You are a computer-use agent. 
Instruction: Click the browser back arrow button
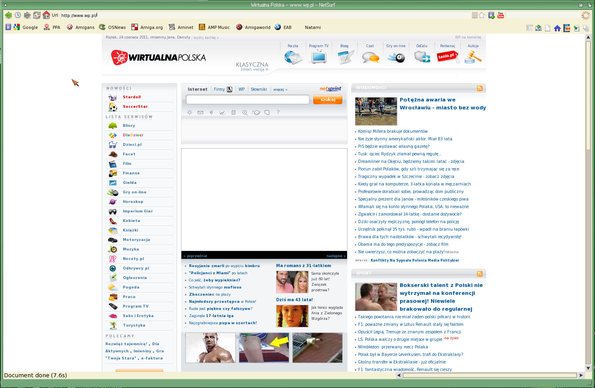click(8, 15)
